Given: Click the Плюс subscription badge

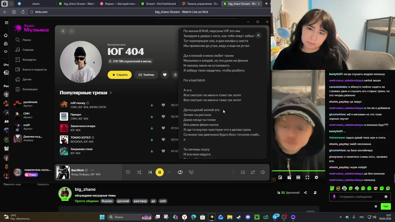Looking at the screenshot, I should pos(31,175).
